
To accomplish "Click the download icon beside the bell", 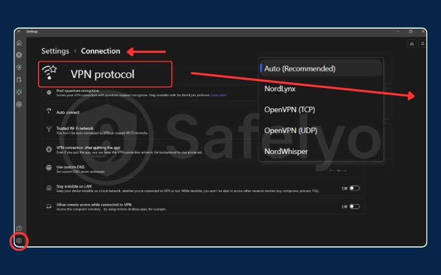I will [412, 43].
